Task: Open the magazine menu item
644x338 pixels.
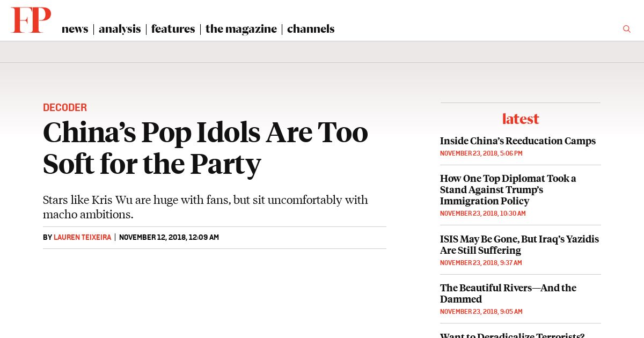Action: [241, 29]
